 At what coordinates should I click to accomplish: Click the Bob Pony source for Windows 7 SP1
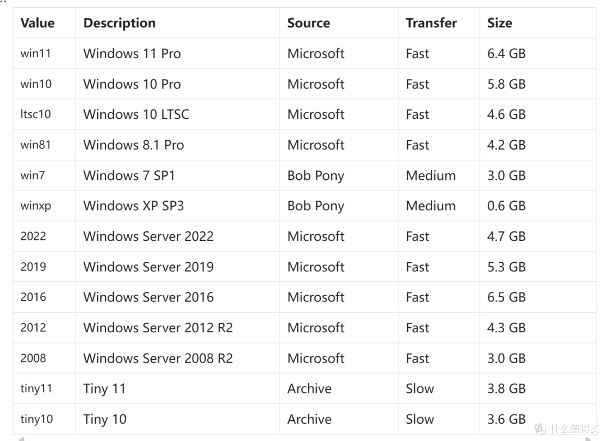pyautogui.click(x=315, y=175)
